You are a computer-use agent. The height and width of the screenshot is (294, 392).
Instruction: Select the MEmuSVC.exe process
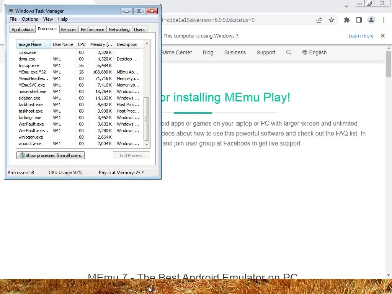80,85
